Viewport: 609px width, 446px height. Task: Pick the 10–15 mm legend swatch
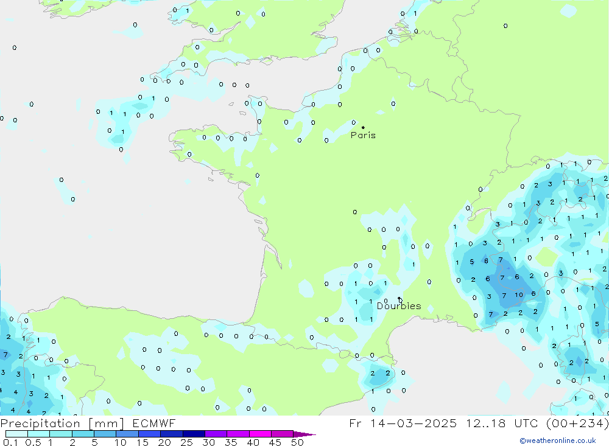click(127, 434)
